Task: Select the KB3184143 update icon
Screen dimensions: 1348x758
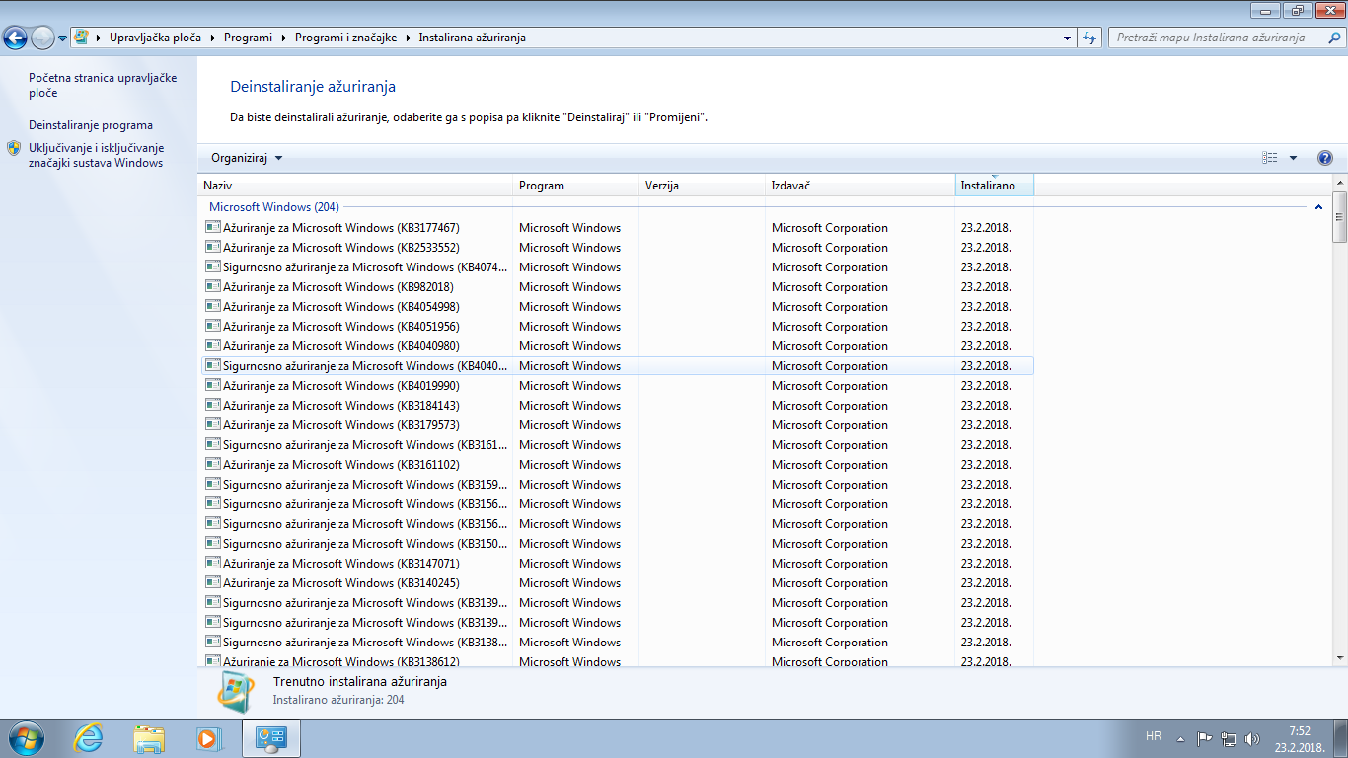Action: coord(212,405)
